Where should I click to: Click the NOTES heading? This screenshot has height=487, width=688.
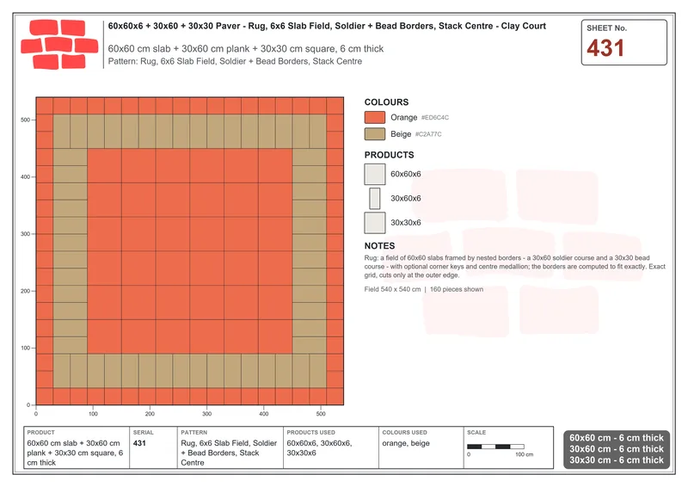pyautogui.click(x=379, y=246)
